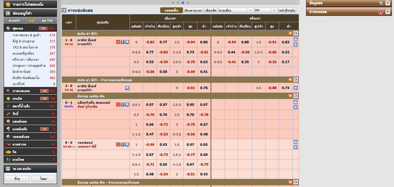The image size is (394, 187).
Task: Click the ที่รอ button
Action: [x=17, y=179]
